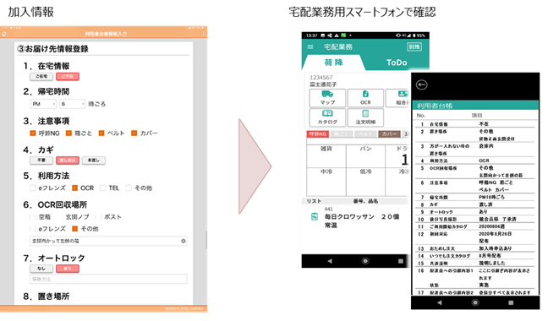This screenshot has width=548, height=321.
Task: Tap the Android back button on the 宅配業務 phone
Action: (330, 261)
